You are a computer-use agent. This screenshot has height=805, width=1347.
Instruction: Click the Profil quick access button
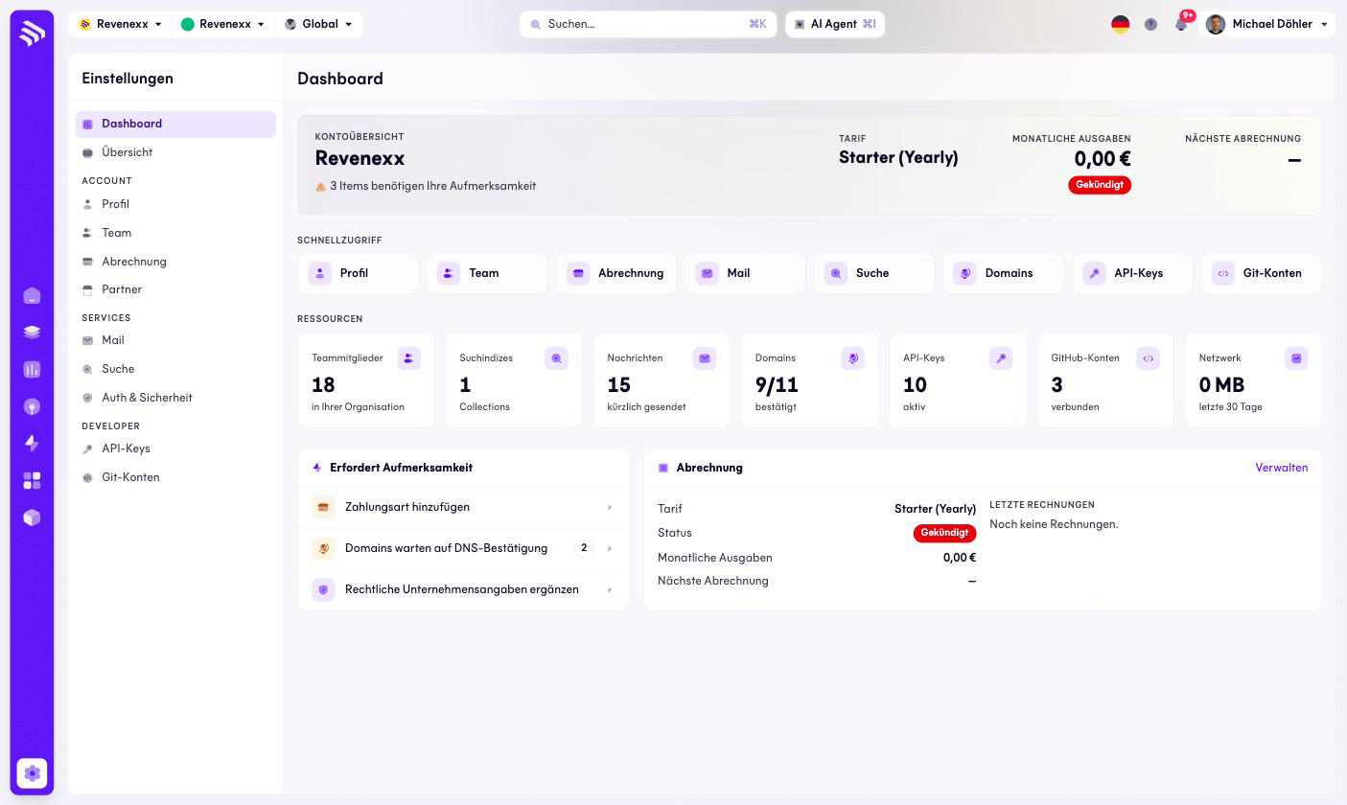359,273
